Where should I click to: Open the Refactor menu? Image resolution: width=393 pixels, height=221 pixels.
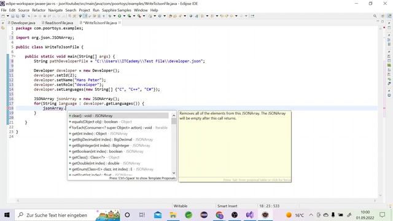(39, 10)
